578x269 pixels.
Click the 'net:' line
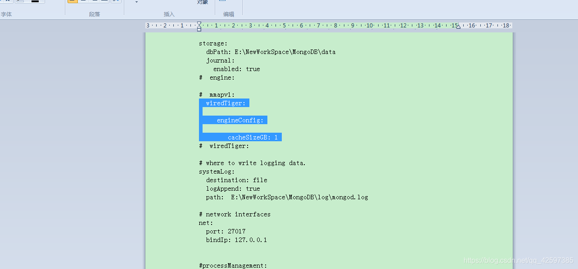coord(206,223)
